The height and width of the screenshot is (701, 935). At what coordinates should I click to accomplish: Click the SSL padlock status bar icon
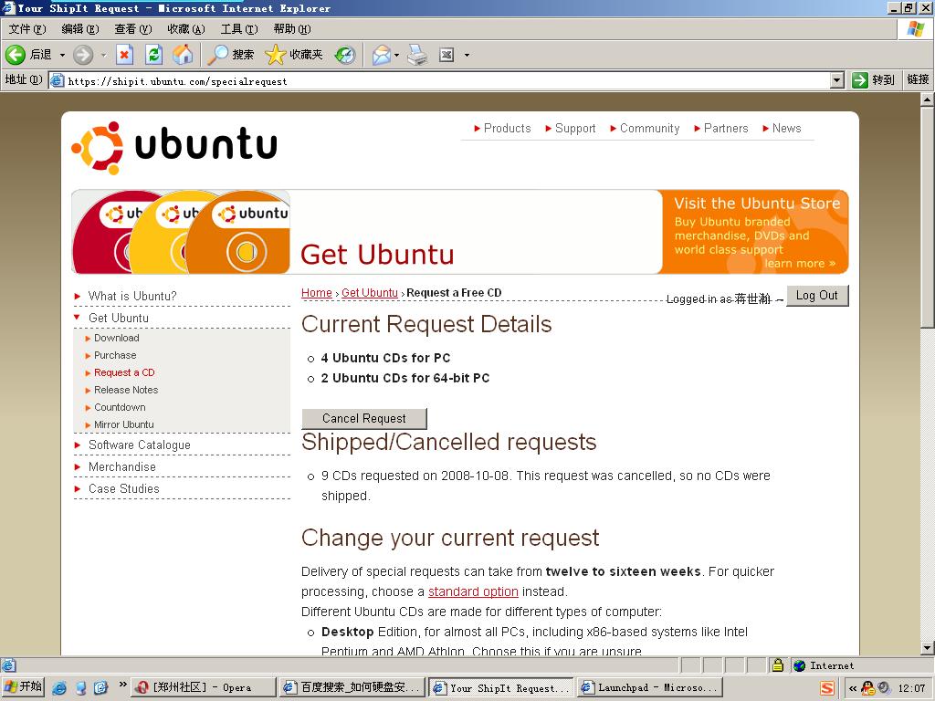(777, 665)
